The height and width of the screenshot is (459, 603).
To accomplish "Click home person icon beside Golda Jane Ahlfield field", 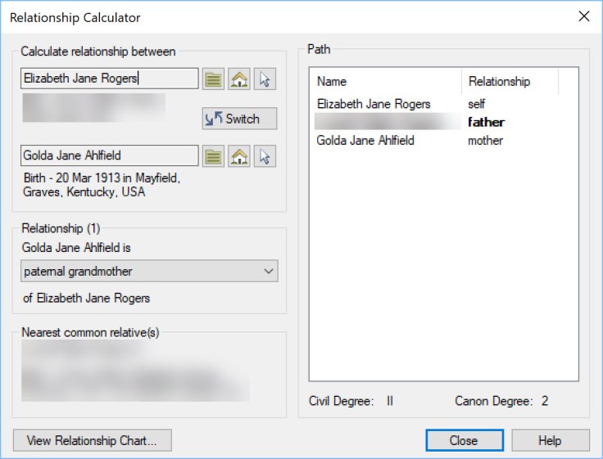I will 239,155.
